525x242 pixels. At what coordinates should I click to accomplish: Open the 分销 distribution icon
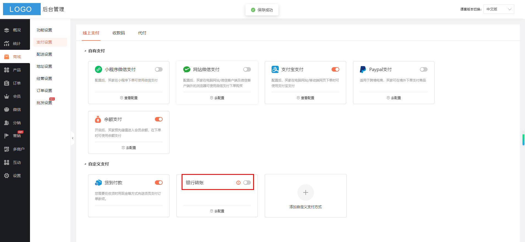[x=7, y=123]
